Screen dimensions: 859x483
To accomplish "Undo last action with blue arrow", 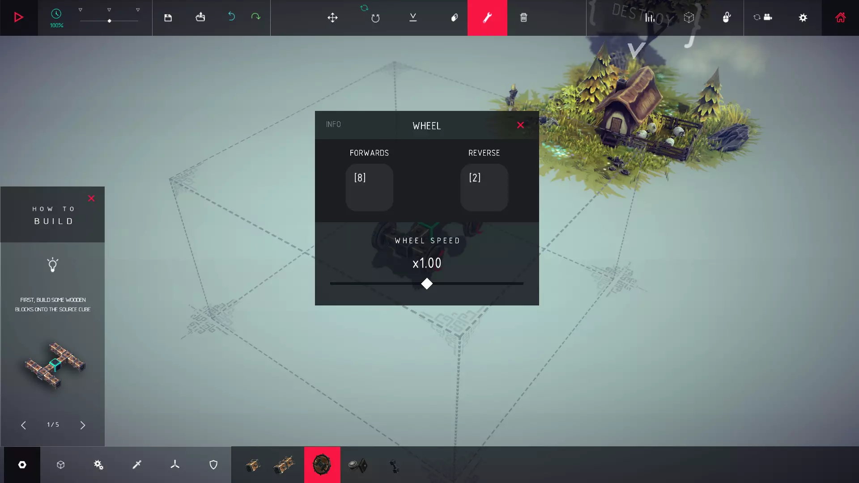I will (x=231, y=17).
